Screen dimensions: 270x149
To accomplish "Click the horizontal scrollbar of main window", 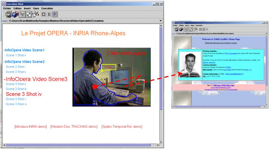I will (81, 145).
